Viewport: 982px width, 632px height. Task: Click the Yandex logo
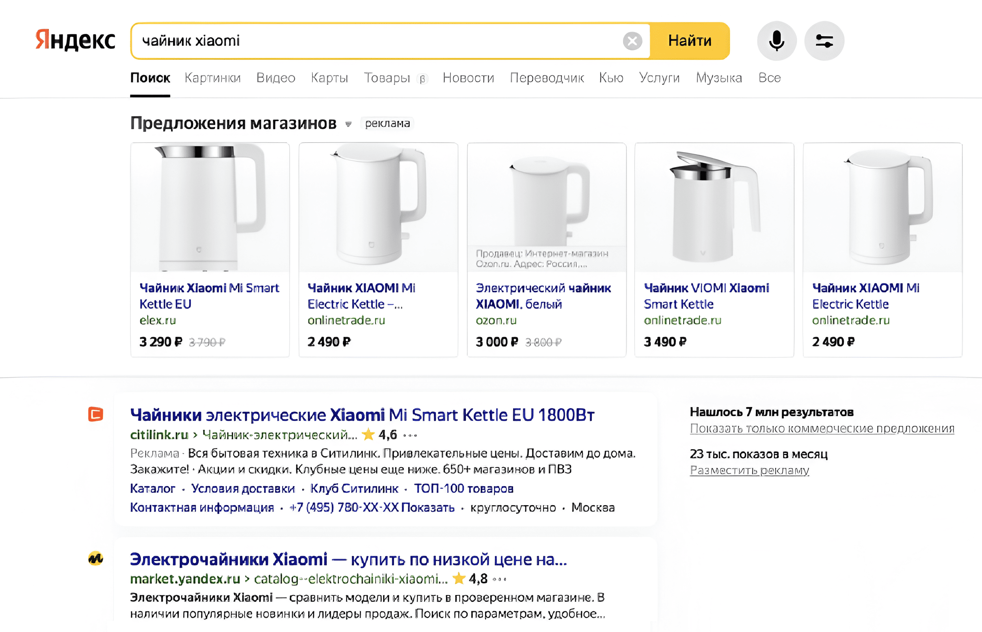point(75,40)
